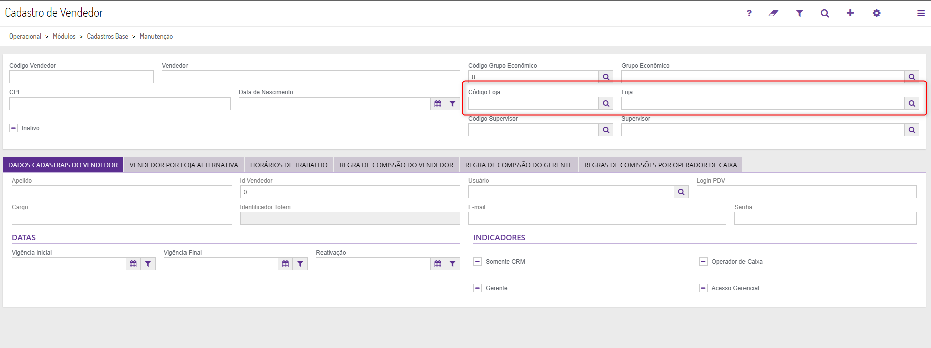Click the search magnifier icon in header
The image size is (931, 348).
pos(825,13)
